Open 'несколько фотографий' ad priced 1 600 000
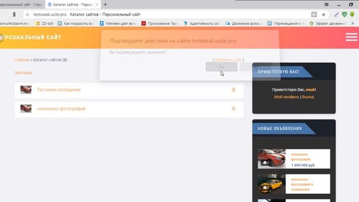 point(301,157)
